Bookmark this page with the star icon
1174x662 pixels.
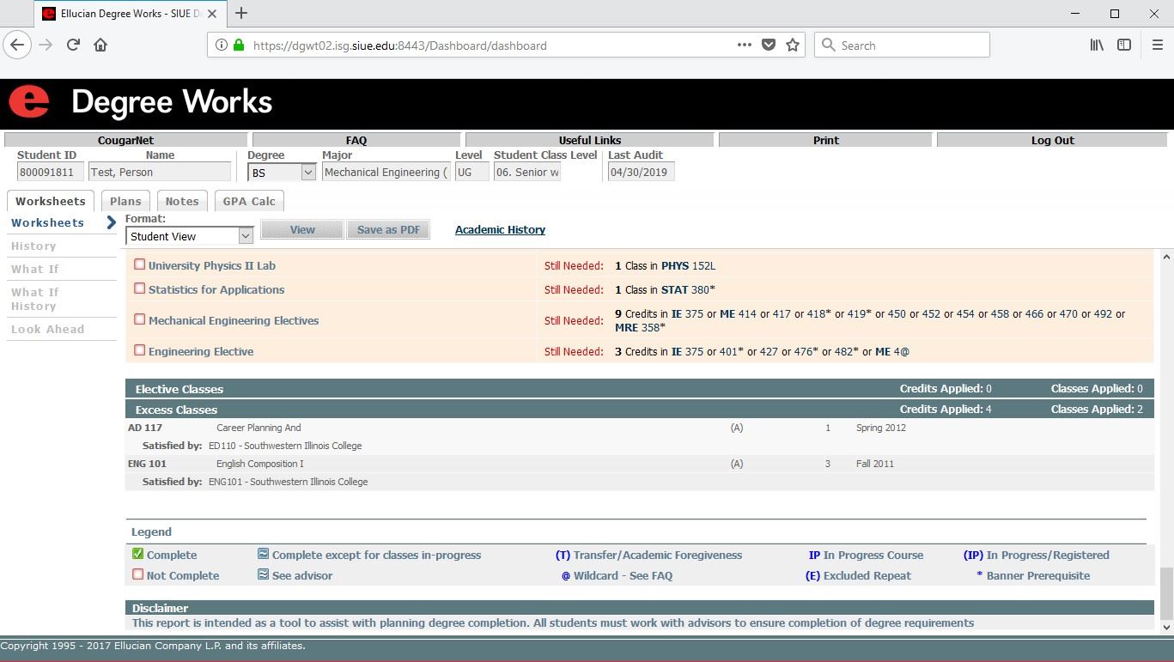coord(793,46)
